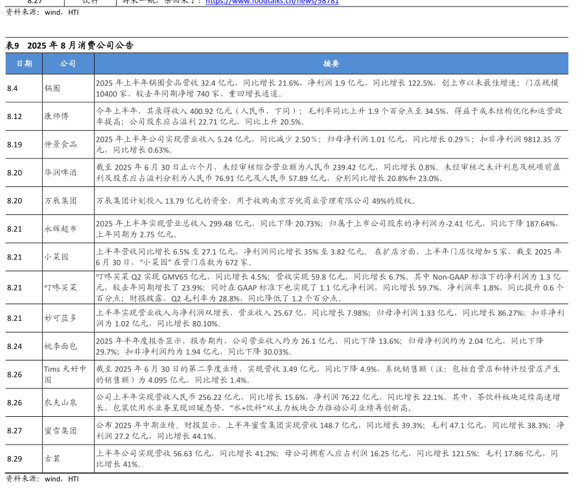Select the 公司 column header
The height and width of the screenshot is (488, 582).
(x=68, y=63)
